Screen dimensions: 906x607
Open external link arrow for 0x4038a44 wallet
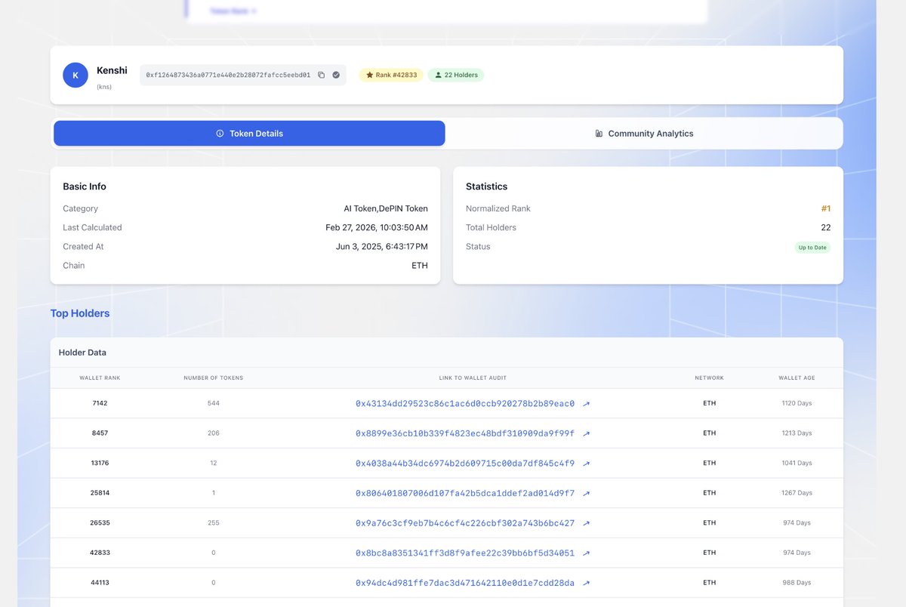587,464
